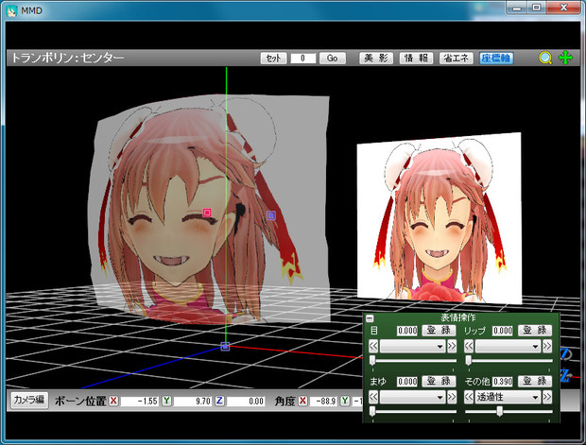Click the 表情操作 panel title
This screenshot has height=445, width=586.
[458, 317]
